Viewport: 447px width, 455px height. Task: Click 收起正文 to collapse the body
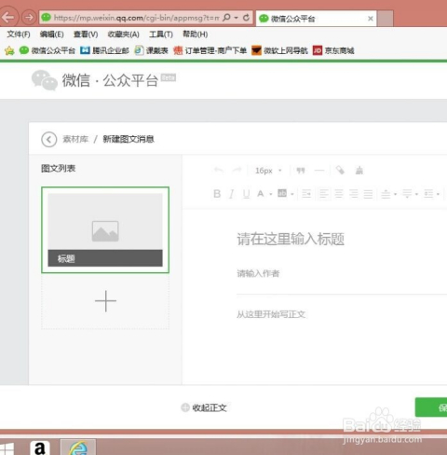point(210,407)
